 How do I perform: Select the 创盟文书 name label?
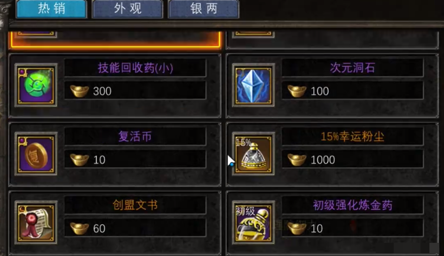[135, 205]
